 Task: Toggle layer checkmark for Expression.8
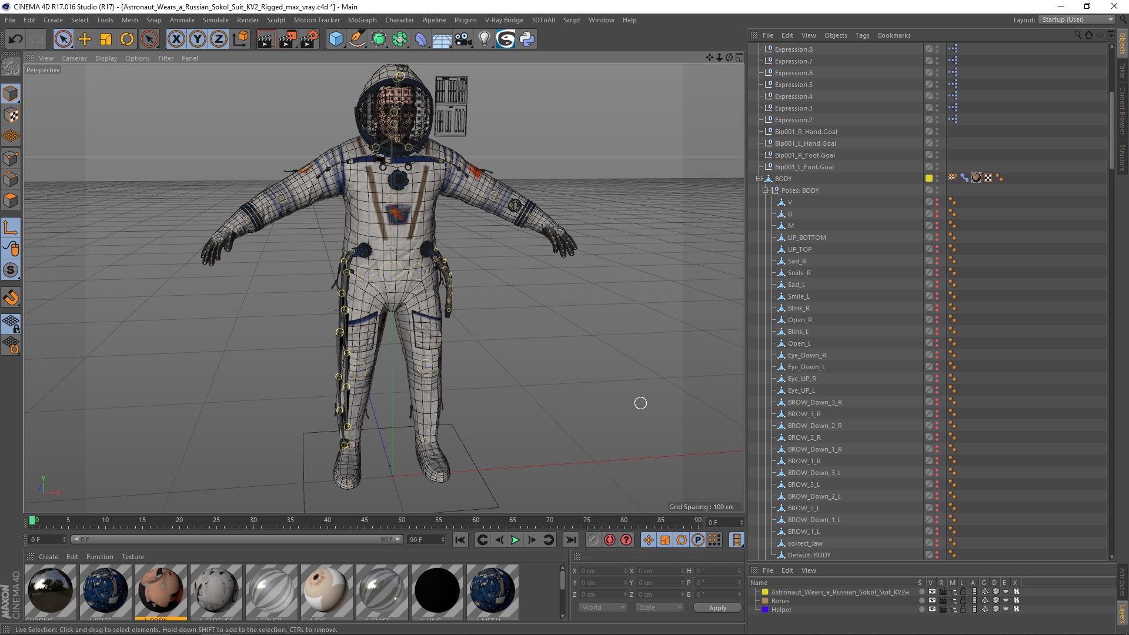click(928, 49)
